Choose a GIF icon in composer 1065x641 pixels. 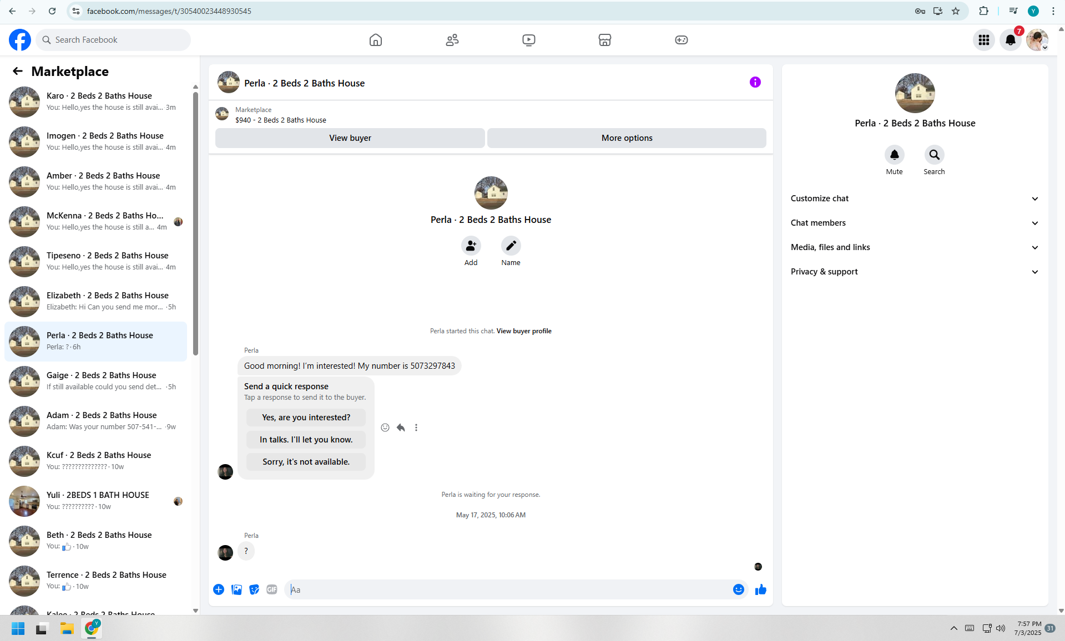tap(272, 589)
